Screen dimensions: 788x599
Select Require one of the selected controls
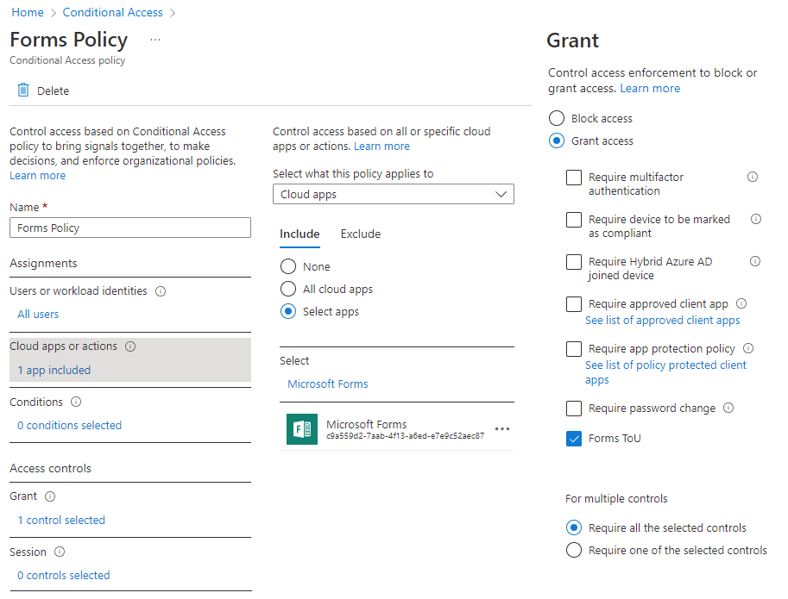pyautogui.click(x=574, y=550)
